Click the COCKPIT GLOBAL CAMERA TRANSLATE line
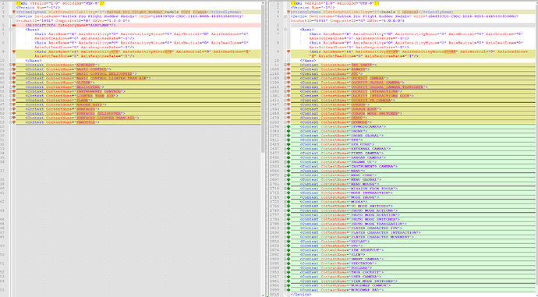 [413, 87]
